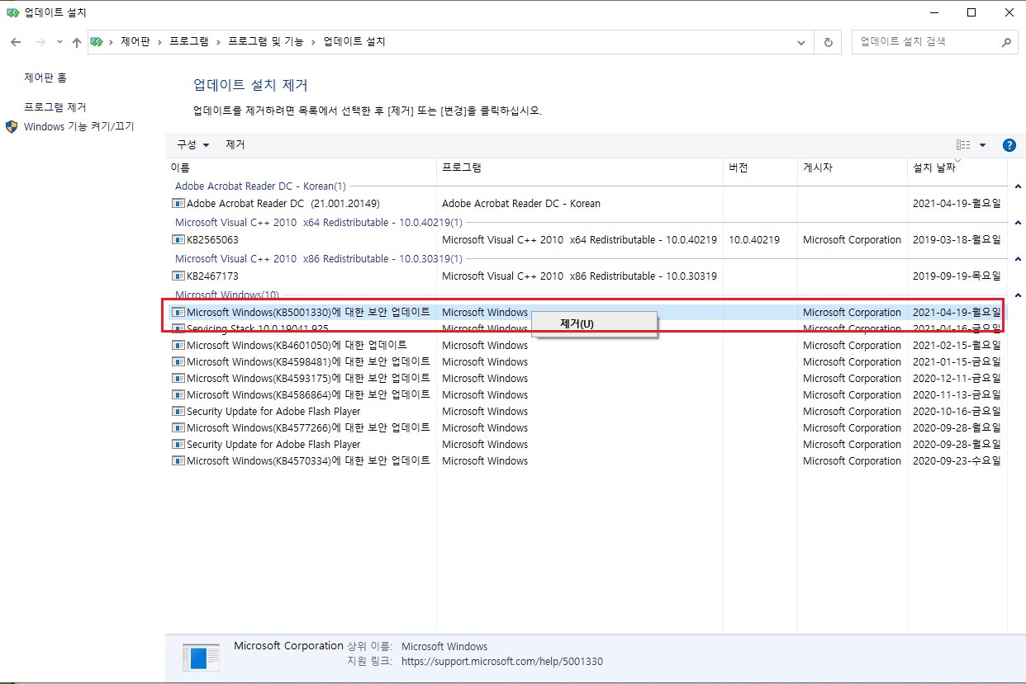Navigate to 프로그램 및 기능 breadcrumb
Viewport: 1026px width, 684px height.
(x=265, y=41)
